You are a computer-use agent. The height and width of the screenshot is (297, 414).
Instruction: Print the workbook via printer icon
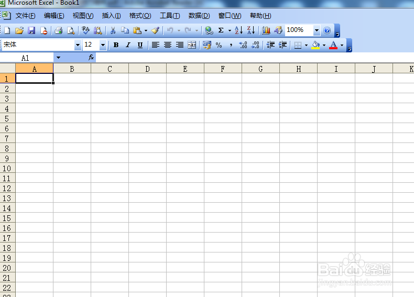[x=58, y=30]
